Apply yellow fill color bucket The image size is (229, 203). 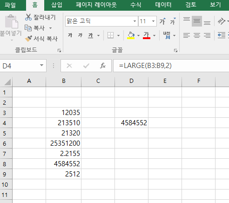point(131,35)
